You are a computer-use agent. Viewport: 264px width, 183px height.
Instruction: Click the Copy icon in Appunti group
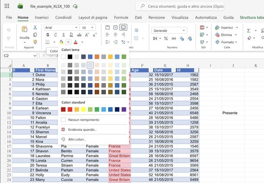point(35,35)
